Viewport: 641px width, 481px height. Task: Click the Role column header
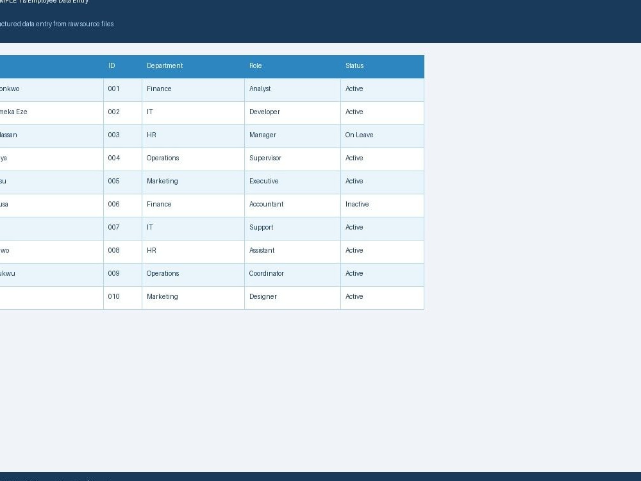(x=292, y=66)
